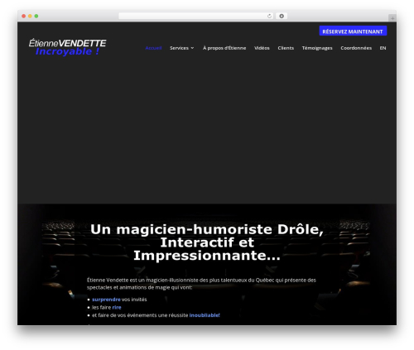
Task: Switch language to EN
Action: [x=383, y=48]
